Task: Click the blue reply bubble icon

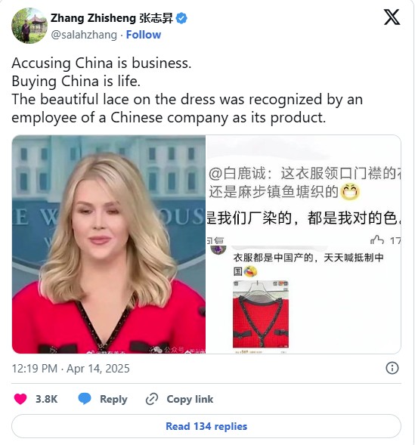Action: click(85, 399)
